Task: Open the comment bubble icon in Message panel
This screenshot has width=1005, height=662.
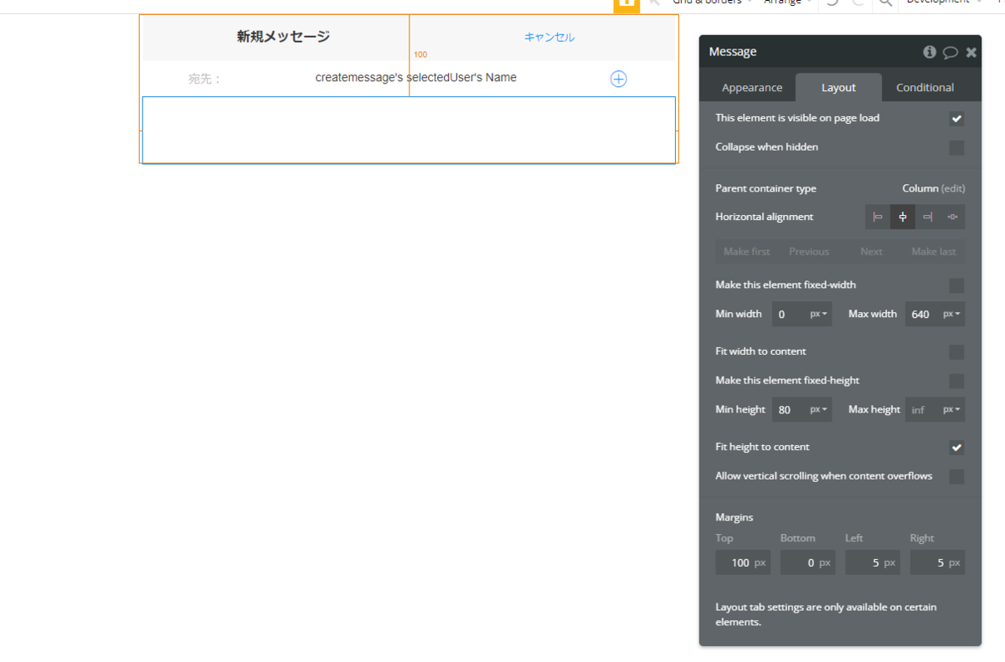Action: click(951, 52)
